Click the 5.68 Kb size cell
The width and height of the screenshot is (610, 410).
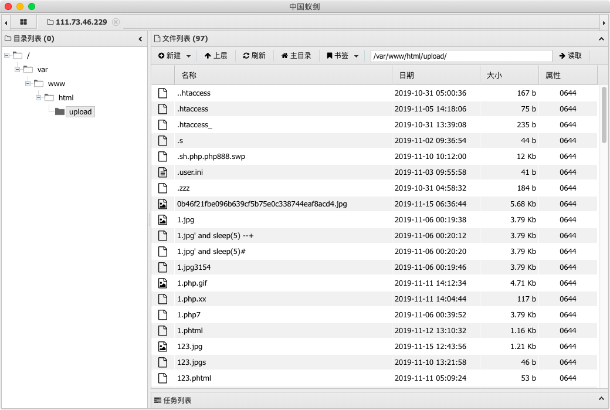point(523,204)
